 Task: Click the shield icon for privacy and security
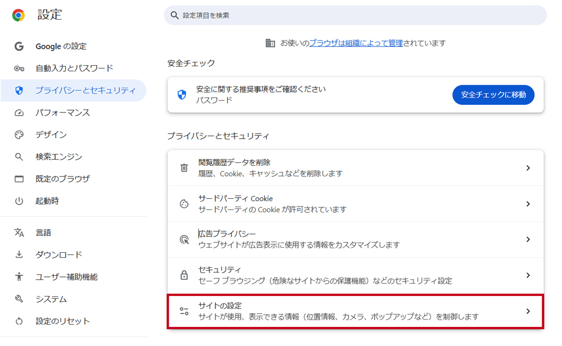19,90
